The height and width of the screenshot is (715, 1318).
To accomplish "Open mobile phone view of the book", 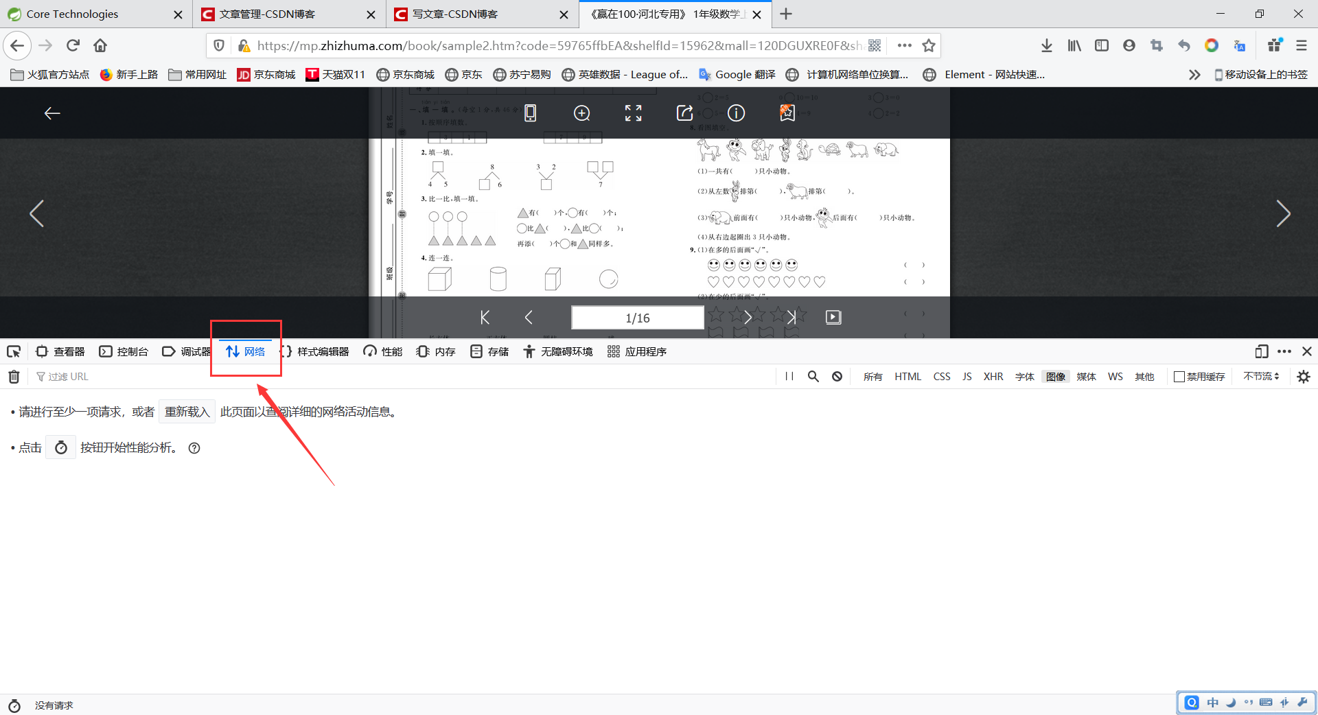I will point(530,113).
